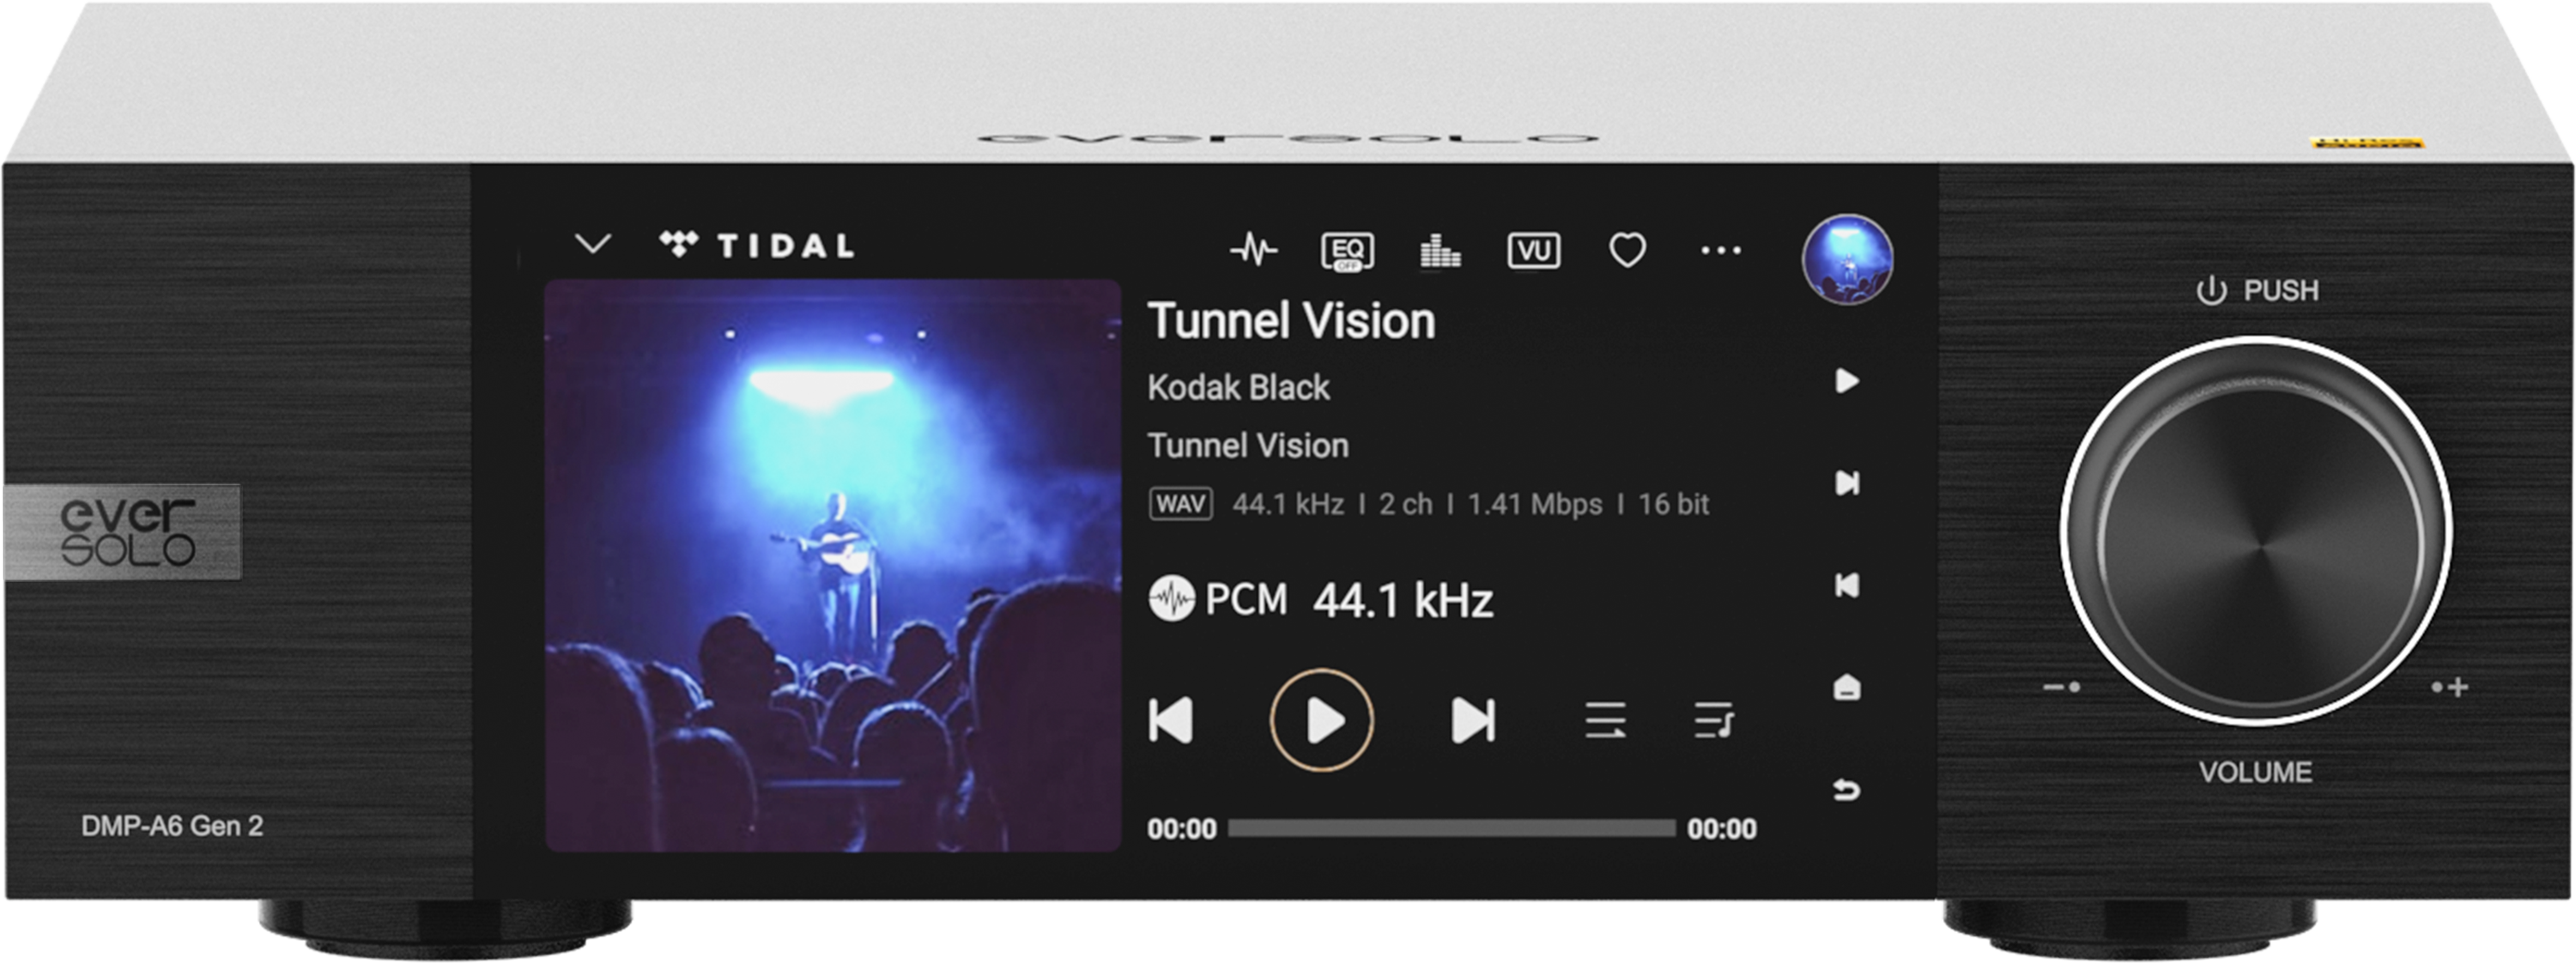Show the VU meter display
Screen dimensions: 2576x964
point(1533,250)
